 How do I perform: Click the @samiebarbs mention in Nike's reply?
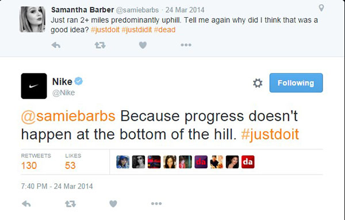pos(68,116)
